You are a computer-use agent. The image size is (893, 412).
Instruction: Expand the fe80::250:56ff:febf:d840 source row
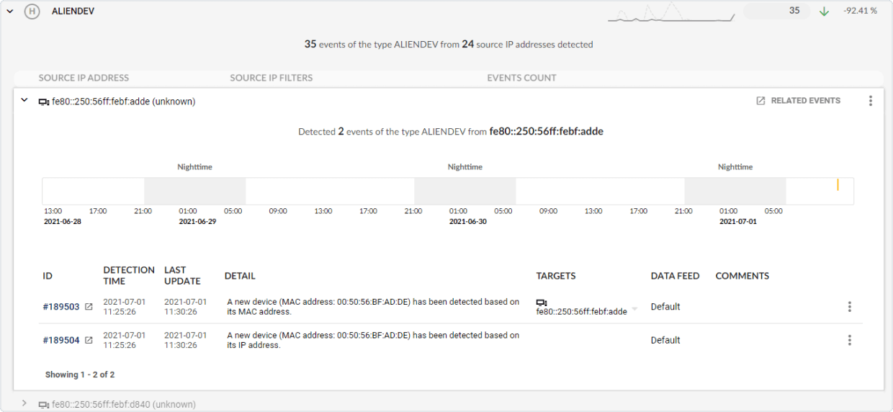[x=24, y=404]
